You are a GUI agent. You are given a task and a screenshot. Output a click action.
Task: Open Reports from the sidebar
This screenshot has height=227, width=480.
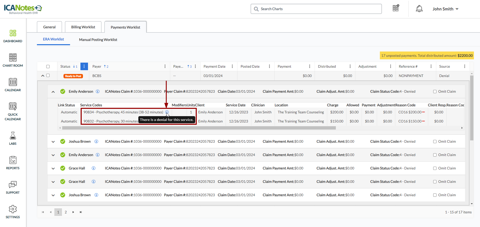pos(13,160)
